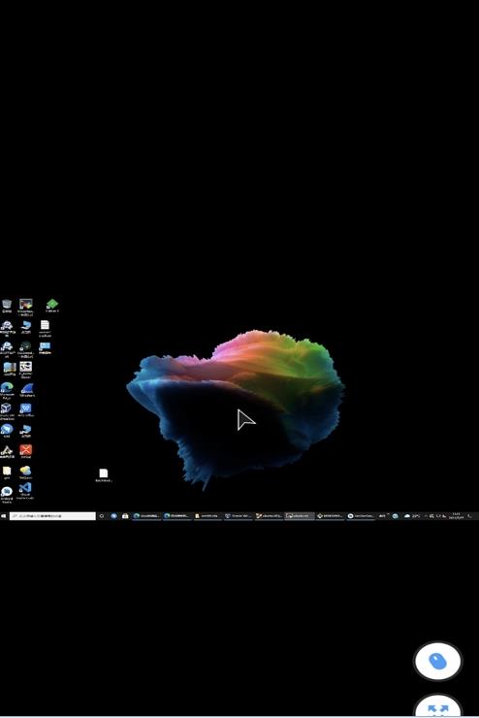Select the VirtualBox cube desktop icon
Image resolution: width=479 pixels, height=718 pixels.
click(x=7, y=410)
